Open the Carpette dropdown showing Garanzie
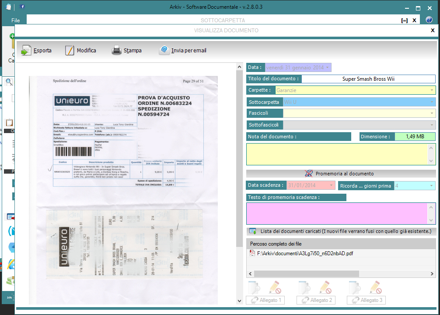Viewport: 440px width, 315px height. point(432,90)
